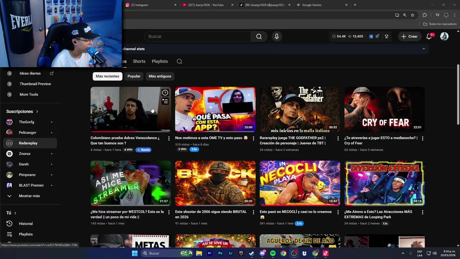Click the page vertical scrollbar
Screen dimensions: 460x259
[x=458, y=95]
